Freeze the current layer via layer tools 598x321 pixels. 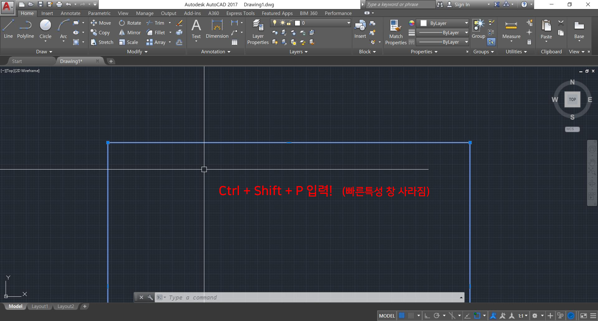(293, 33)
